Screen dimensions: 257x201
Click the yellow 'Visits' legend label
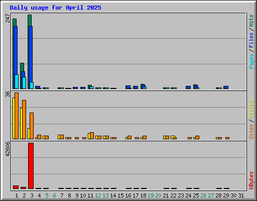(x=251, y=109)
